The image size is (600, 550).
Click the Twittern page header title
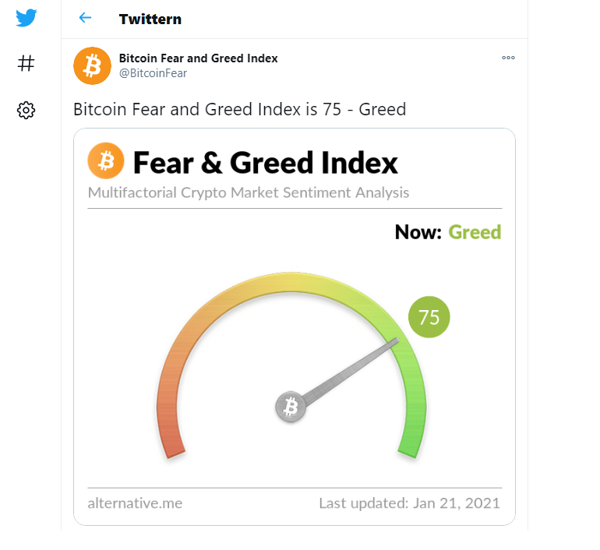tap(150, 19)
